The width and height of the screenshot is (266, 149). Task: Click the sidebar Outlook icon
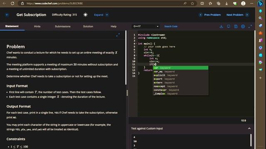[261, 55]
